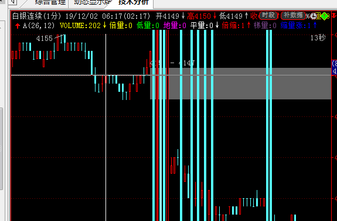
Task: Click the 13秒 countdown text
Action: coord(318,38)
